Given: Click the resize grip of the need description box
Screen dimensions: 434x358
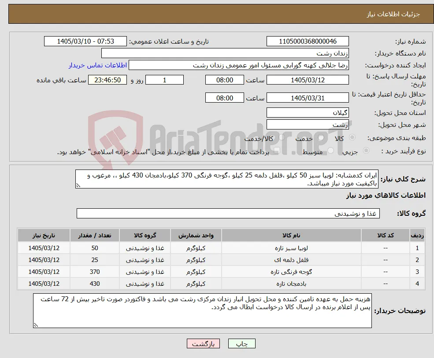Looking at the screenshot, I should point(78,185).
